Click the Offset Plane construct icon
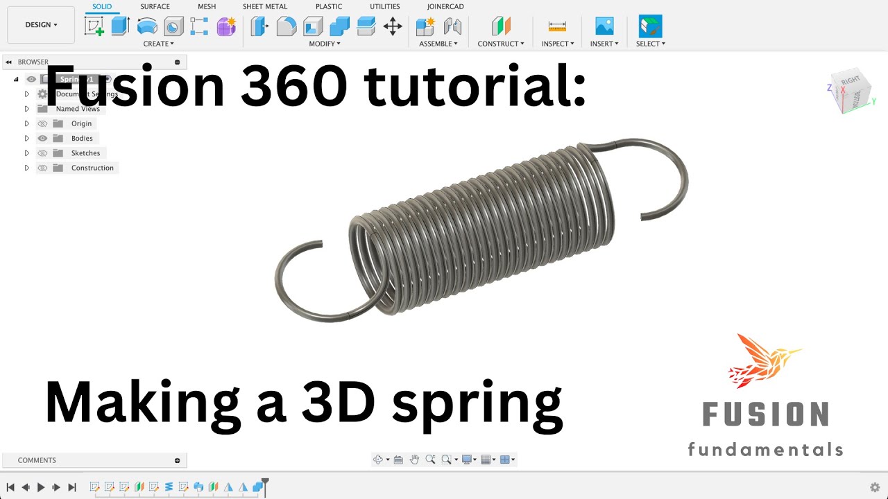Viewport: 888px width, 499px height. (x=501, y=26)
